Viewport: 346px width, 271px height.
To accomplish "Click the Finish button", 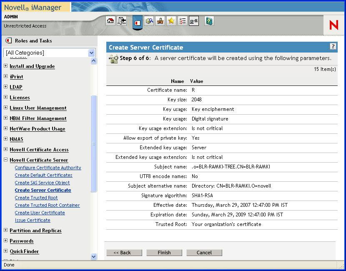I will [x=164, y=253].
